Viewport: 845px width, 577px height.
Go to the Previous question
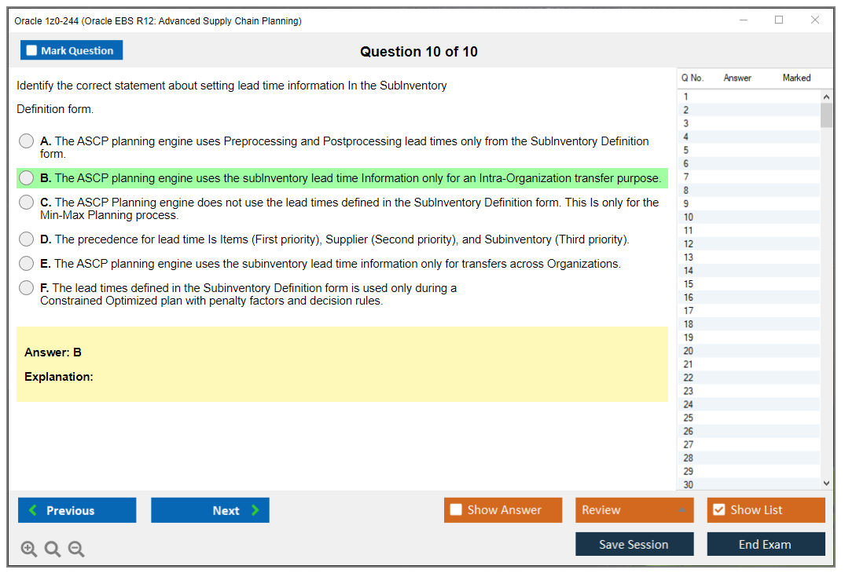(77, 510)
